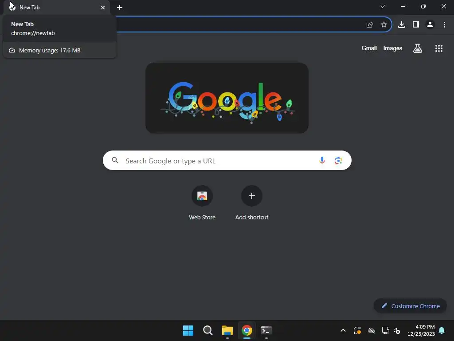Open File Explorer from the taskbar
454x341 pixels.
pos(227,330)
